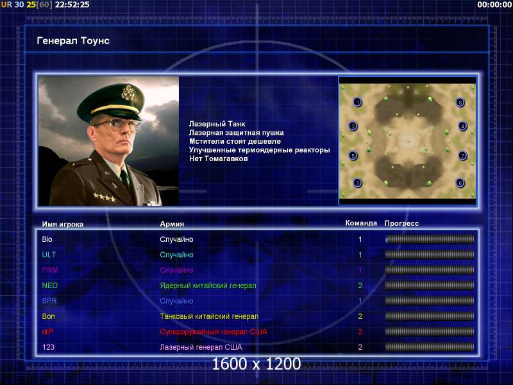Viewport: 513px width, 385px height.
Task: Click army 'Случайно' in the Blo row
Action: point(176,239)
